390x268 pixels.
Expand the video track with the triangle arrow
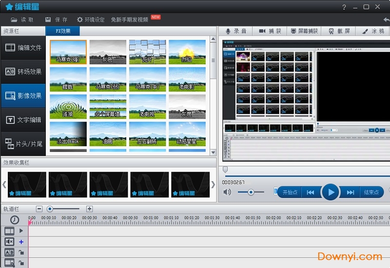click(21, 231)
